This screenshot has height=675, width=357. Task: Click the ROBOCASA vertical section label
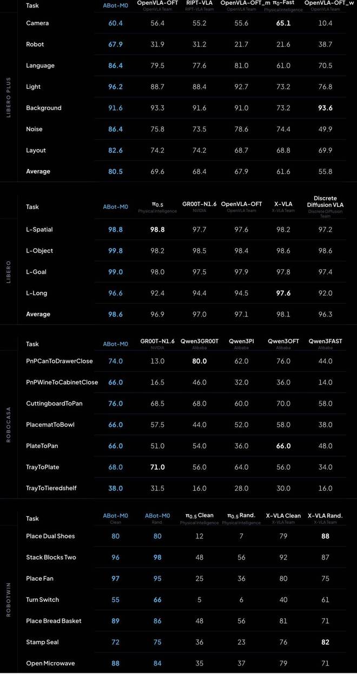[8, 424]
